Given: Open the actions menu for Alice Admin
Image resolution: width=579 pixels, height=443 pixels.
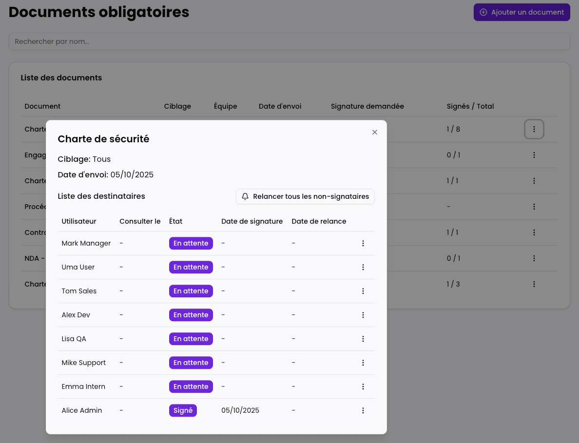Looking at the screenshot, I should pyautogui.click(x=363, y=410).
